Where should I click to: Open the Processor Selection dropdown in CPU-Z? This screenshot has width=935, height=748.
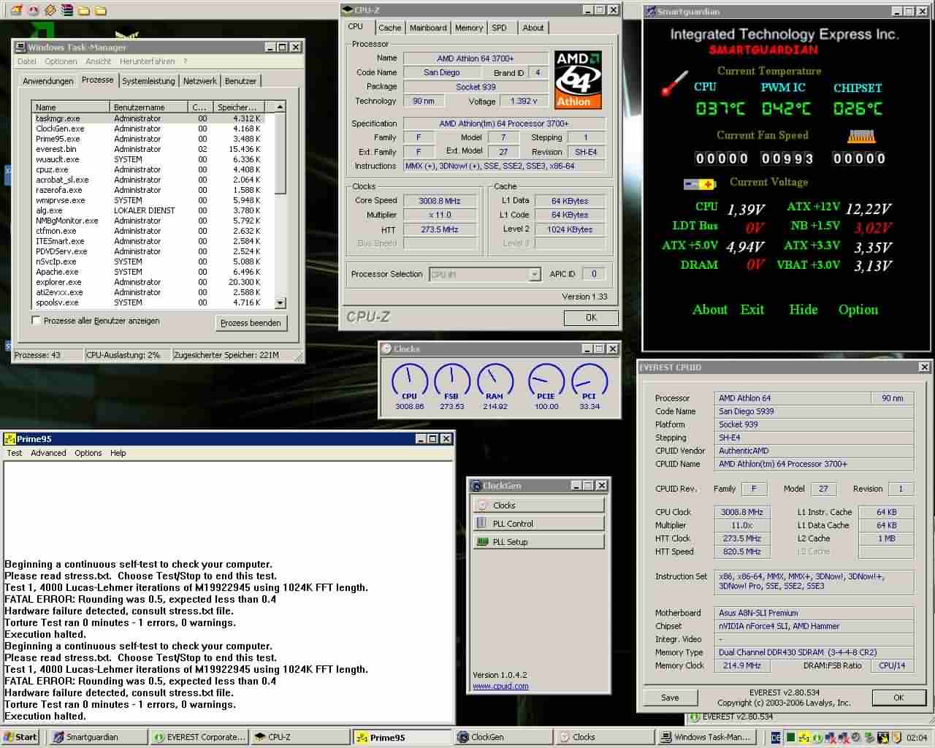click(x=535, y=275)
